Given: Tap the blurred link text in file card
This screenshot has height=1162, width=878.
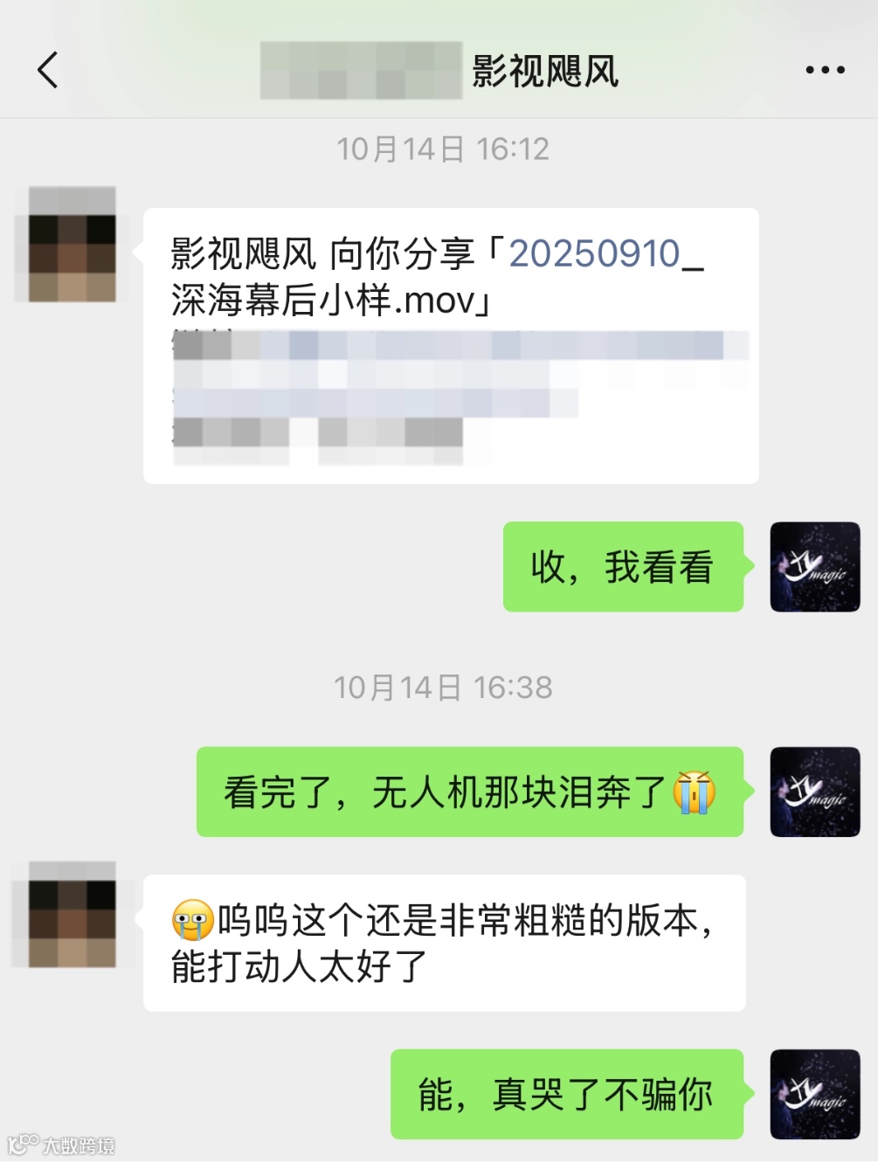Looking at the screenshot, I should coord(460,398).
